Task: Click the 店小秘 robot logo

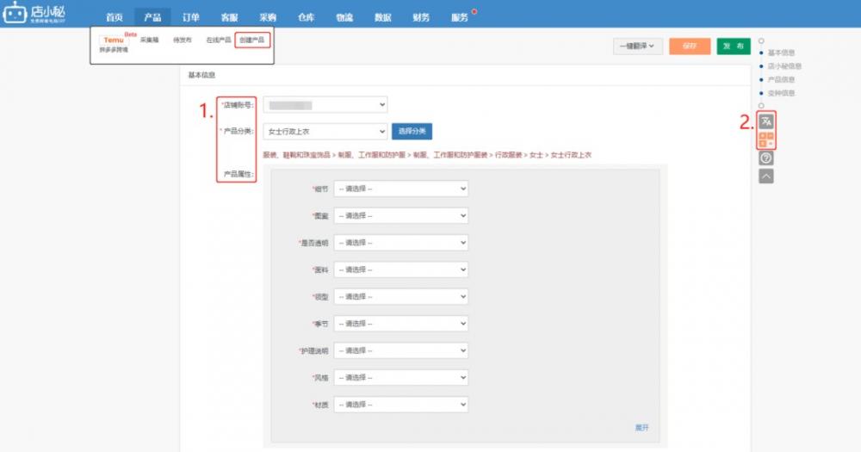Action: point(34,13)
